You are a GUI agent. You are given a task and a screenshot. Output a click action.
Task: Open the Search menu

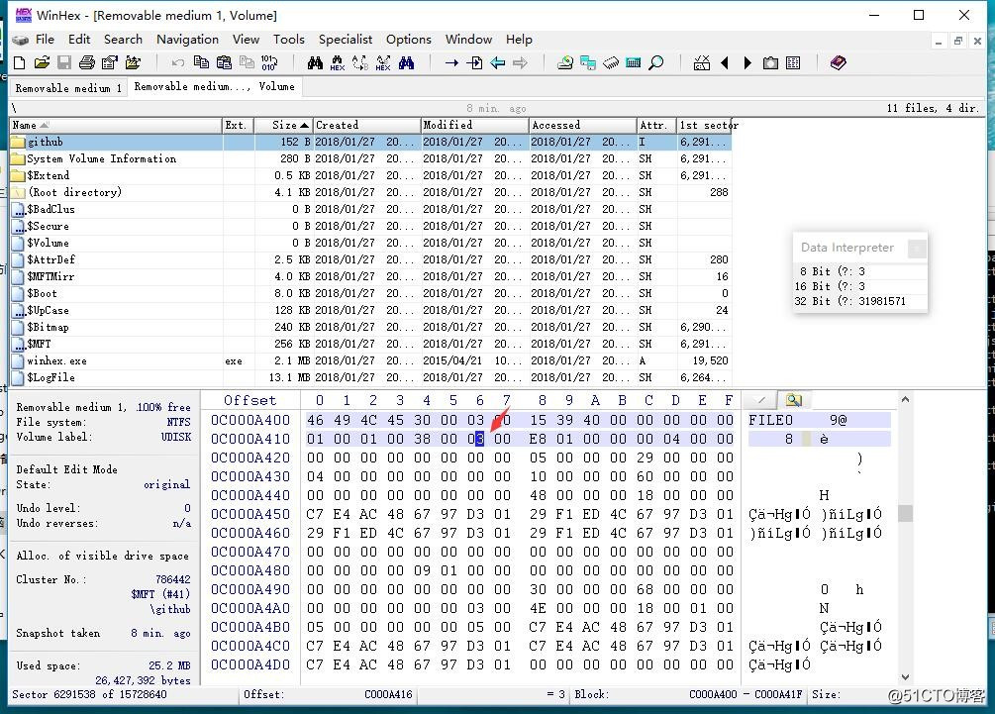[x=123, y=40]
